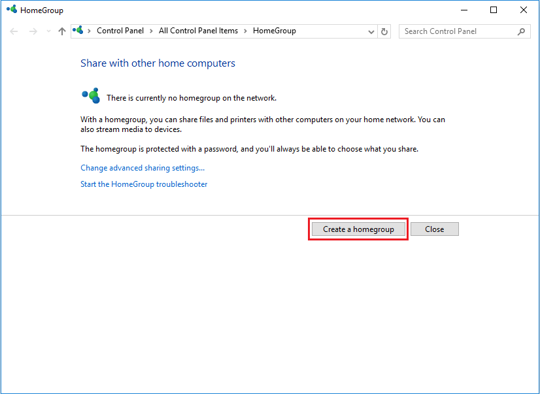Click the Forward navigation arrow

33,31
